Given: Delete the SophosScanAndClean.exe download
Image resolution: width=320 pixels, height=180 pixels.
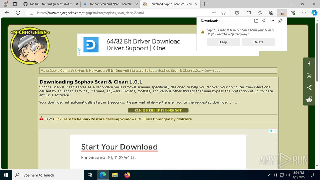Looking at the screenshot, I should tap(258, 42).
